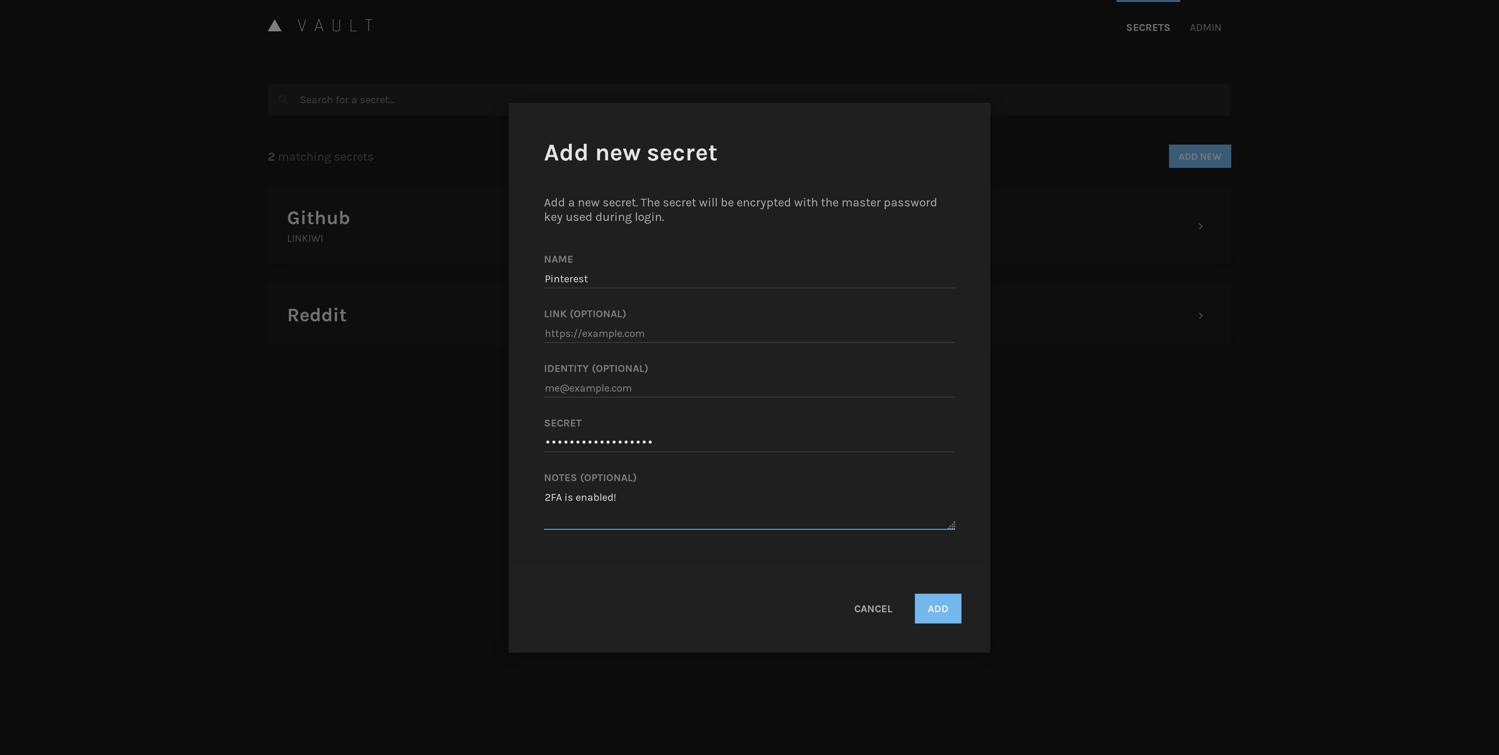Click the 'Add new secret' heading
This screenshot has width=1499, height=755.
pyautogui.click(x=630, y=153)
